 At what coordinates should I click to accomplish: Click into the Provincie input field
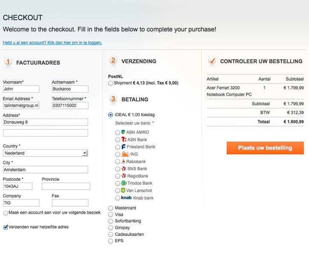[x=66, y=186]
